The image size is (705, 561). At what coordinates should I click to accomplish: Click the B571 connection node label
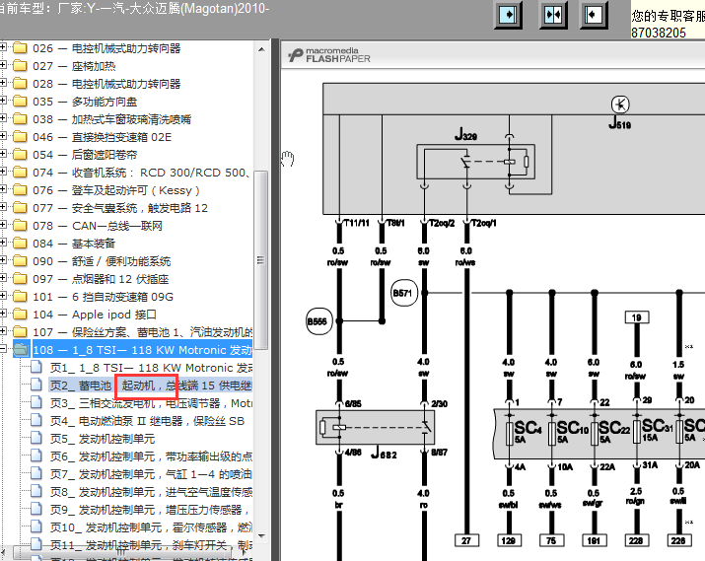tap(404, 293)
